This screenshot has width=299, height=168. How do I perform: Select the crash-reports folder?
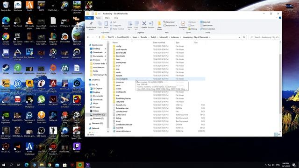(x=121, y=49)
